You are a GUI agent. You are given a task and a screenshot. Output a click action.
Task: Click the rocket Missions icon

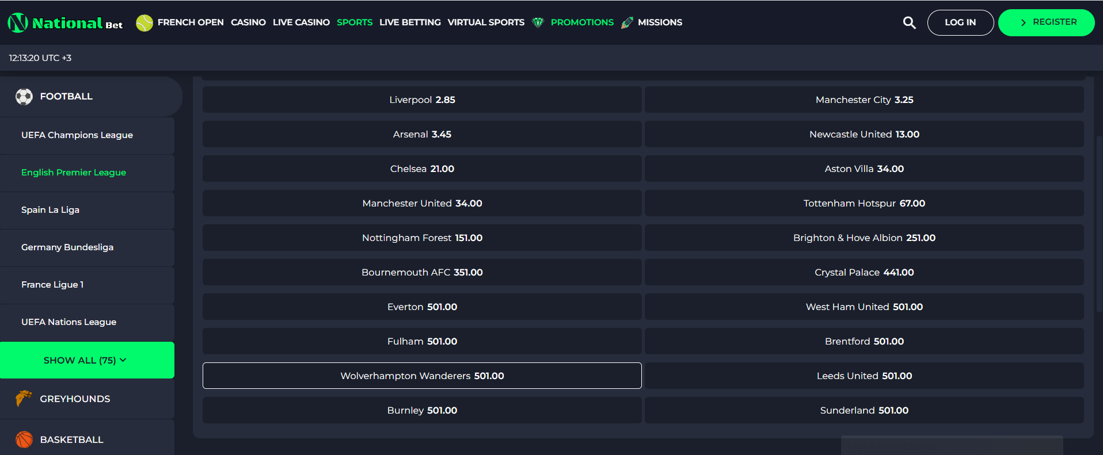[x=627, y=22]
